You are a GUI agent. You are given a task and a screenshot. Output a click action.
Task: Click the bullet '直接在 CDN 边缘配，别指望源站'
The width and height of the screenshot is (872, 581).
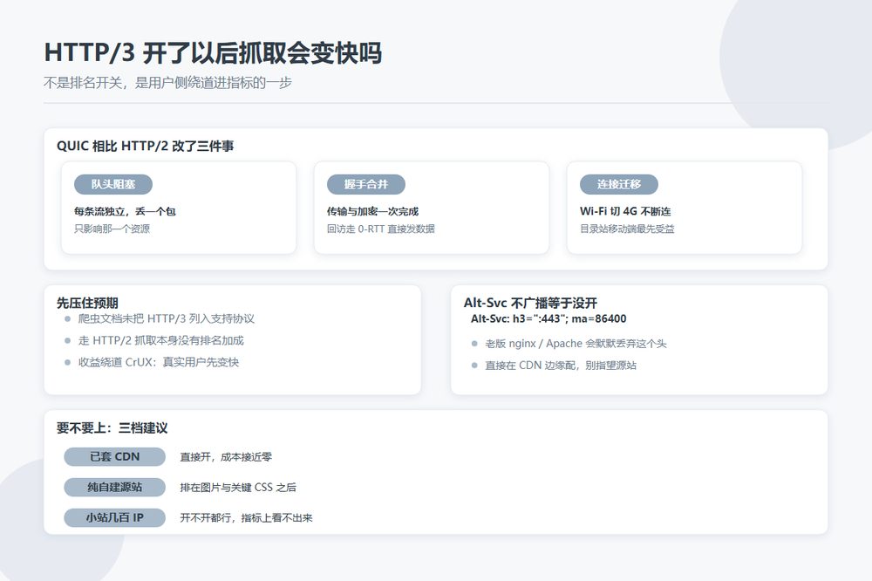point(561,366)
